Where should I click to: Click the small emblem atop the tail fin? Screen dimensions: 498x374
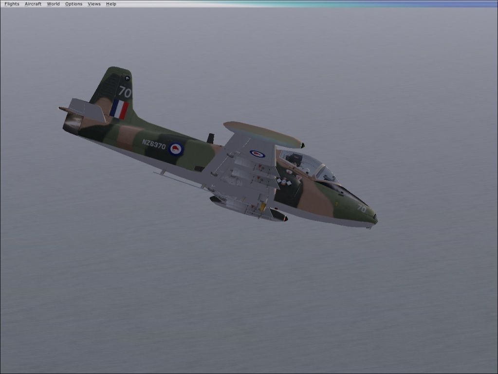point(127,78)
